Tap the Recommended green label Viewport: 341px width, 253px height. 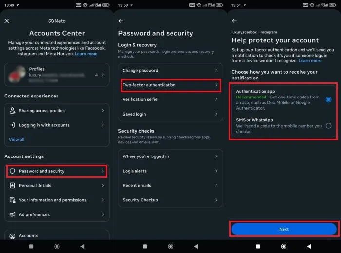point(251,97)
